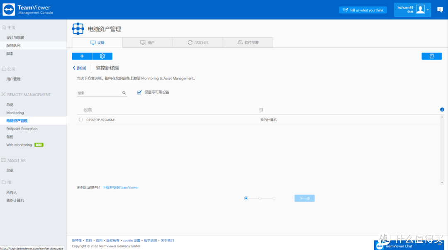This screenshot has width=448, height=250.
Task: Open the gear settings button
Action: (102, 56)
